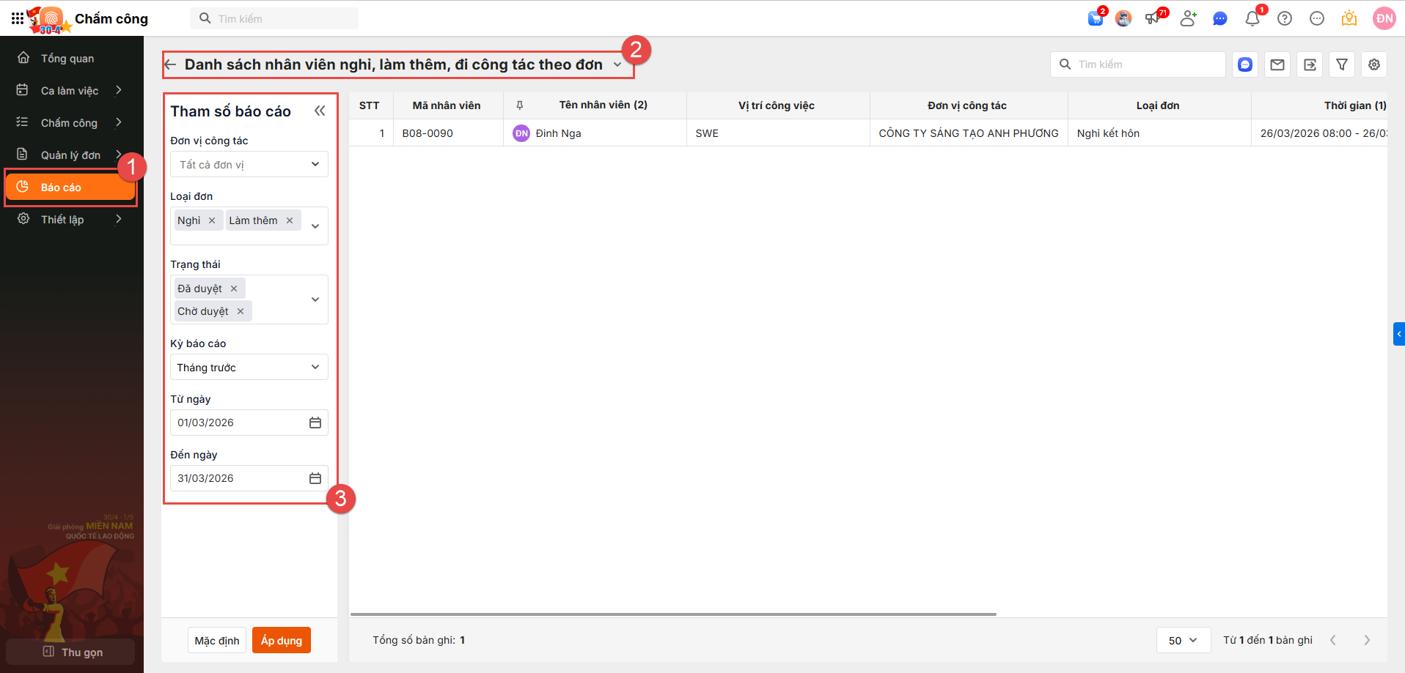This screenshot has height=673, width=1405.
Task: Open the notifications bell
Action: [1252, 18]
